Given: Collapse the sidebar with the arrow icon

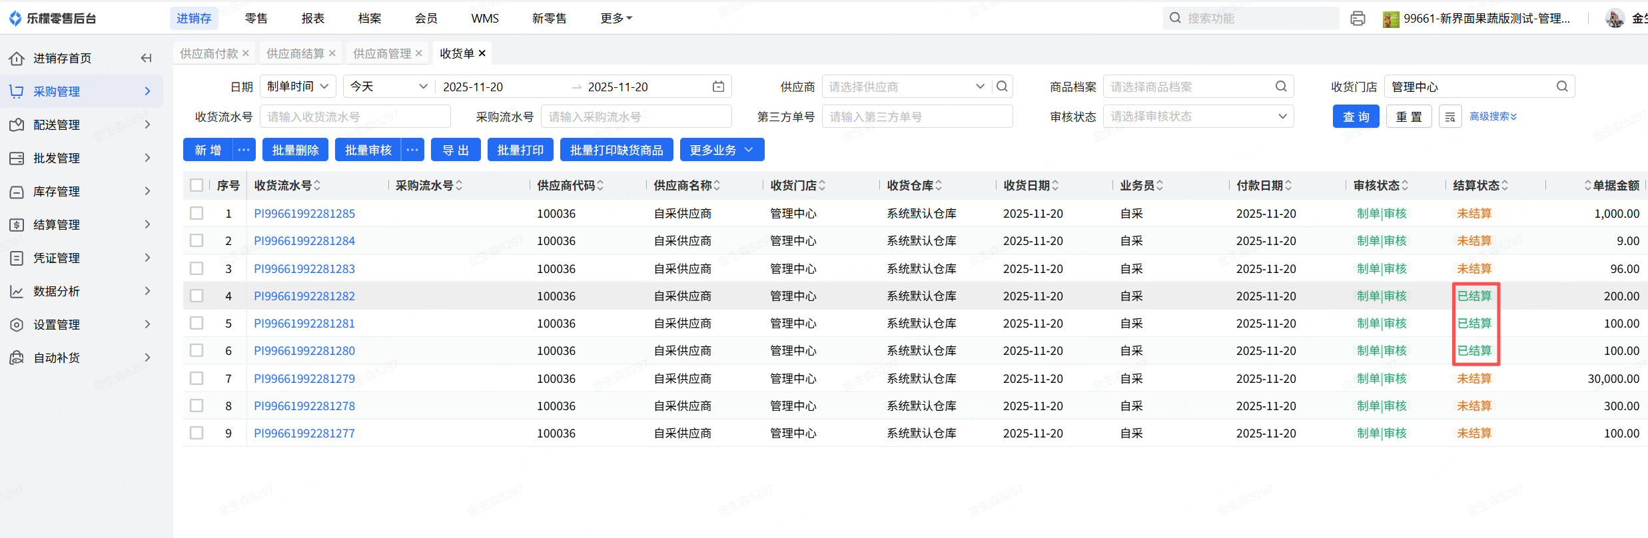Looking at the screenshot, I should click(x=146, y=59).
